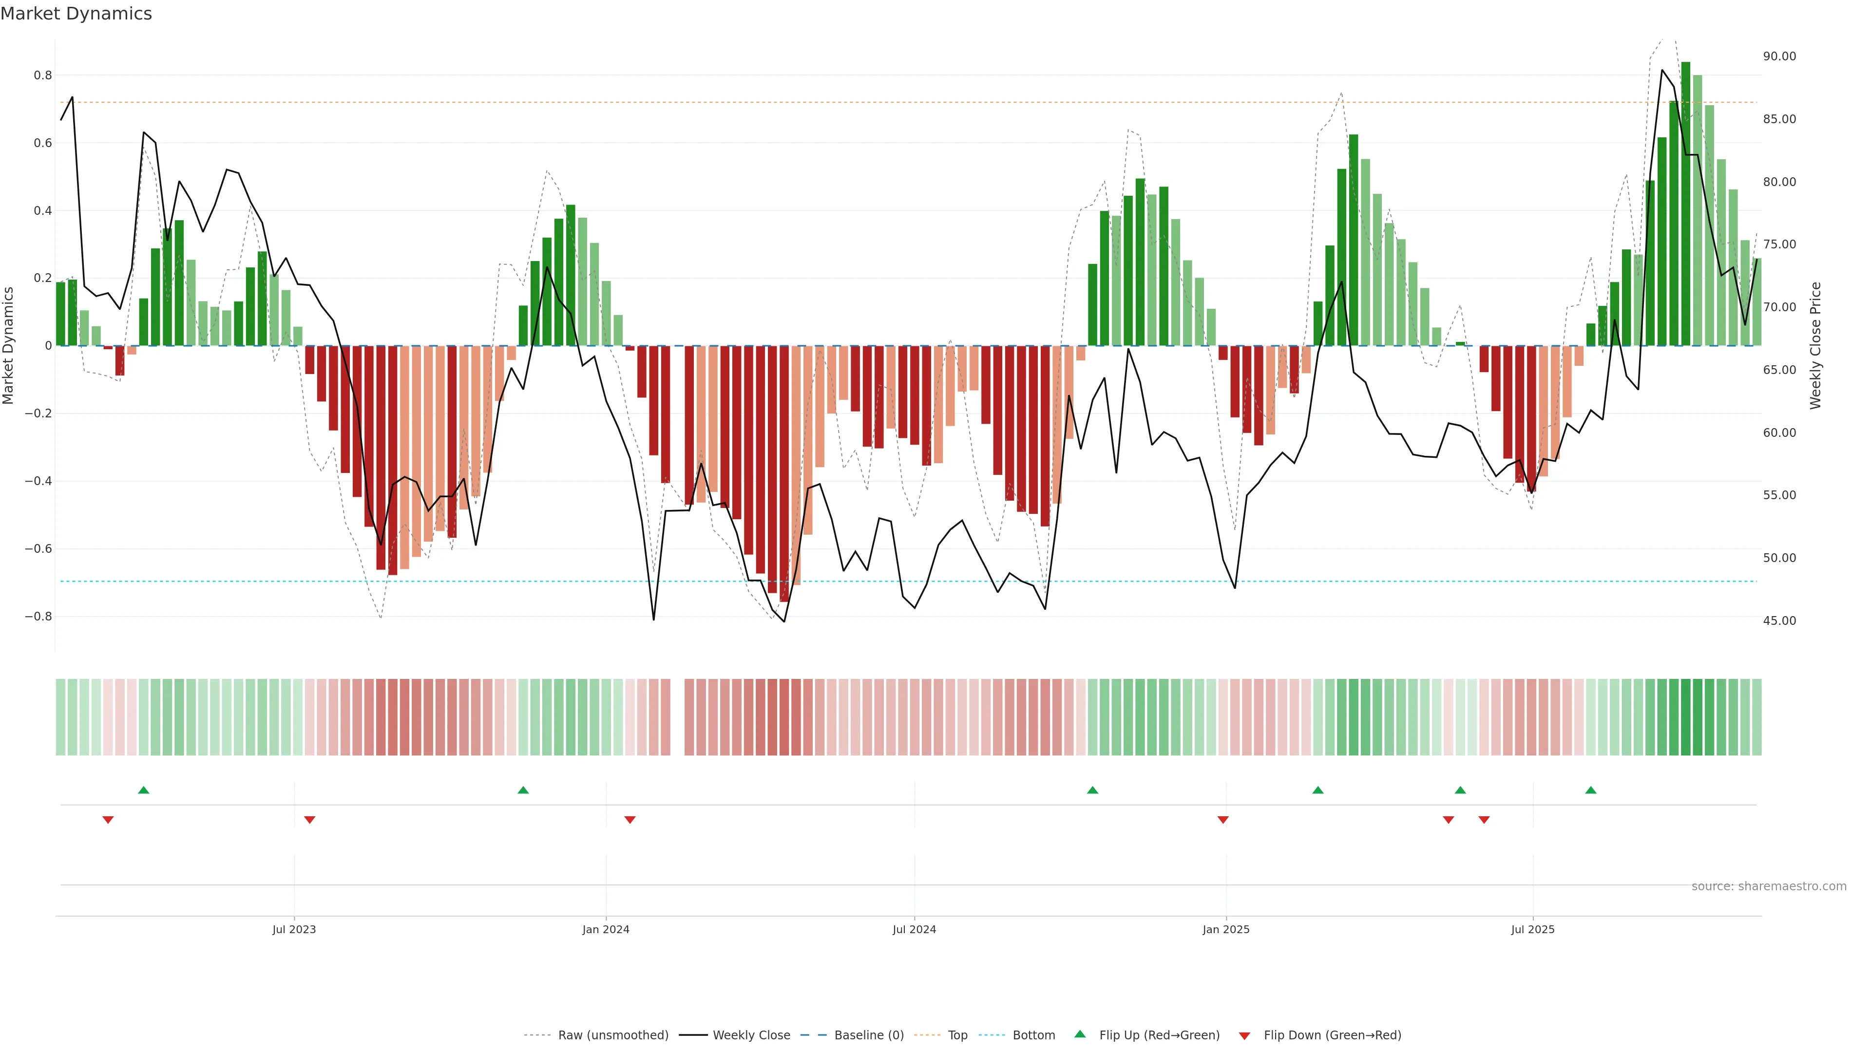Click the source: sharemaestro.com text

(1769, 886)
